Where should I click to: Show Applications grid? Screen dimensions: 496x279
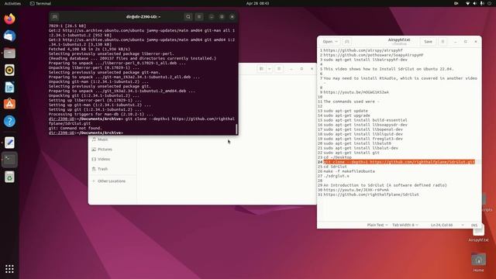point(9,269)
